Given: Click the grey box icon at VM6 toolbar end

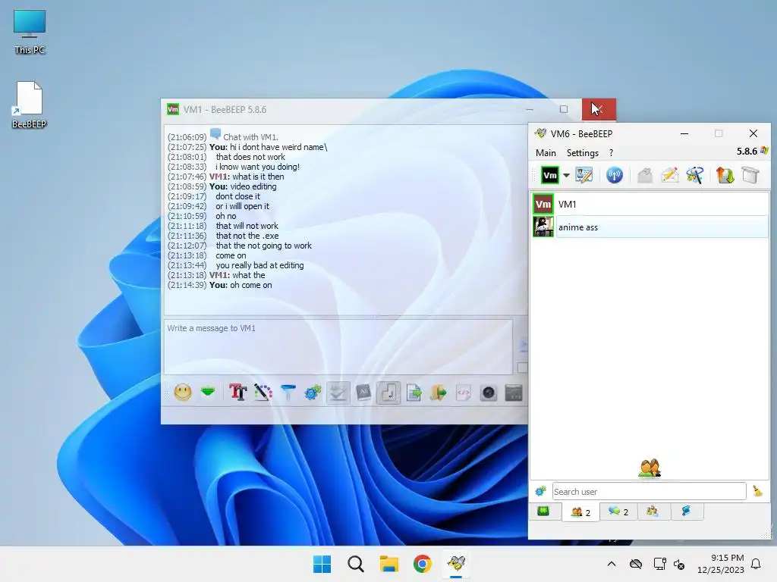Looking at the screenshot, I should (750, 175).
